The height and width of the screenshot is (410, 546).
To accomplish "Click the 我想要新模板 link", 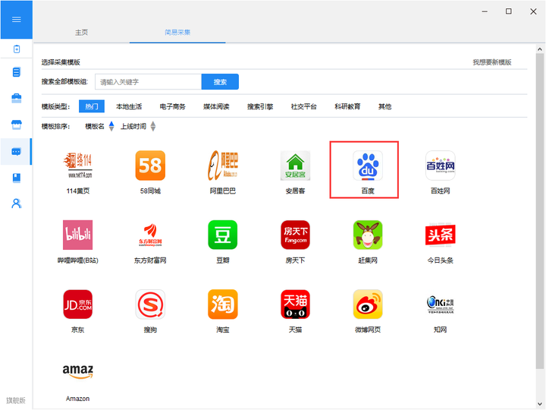I will 491,62.
